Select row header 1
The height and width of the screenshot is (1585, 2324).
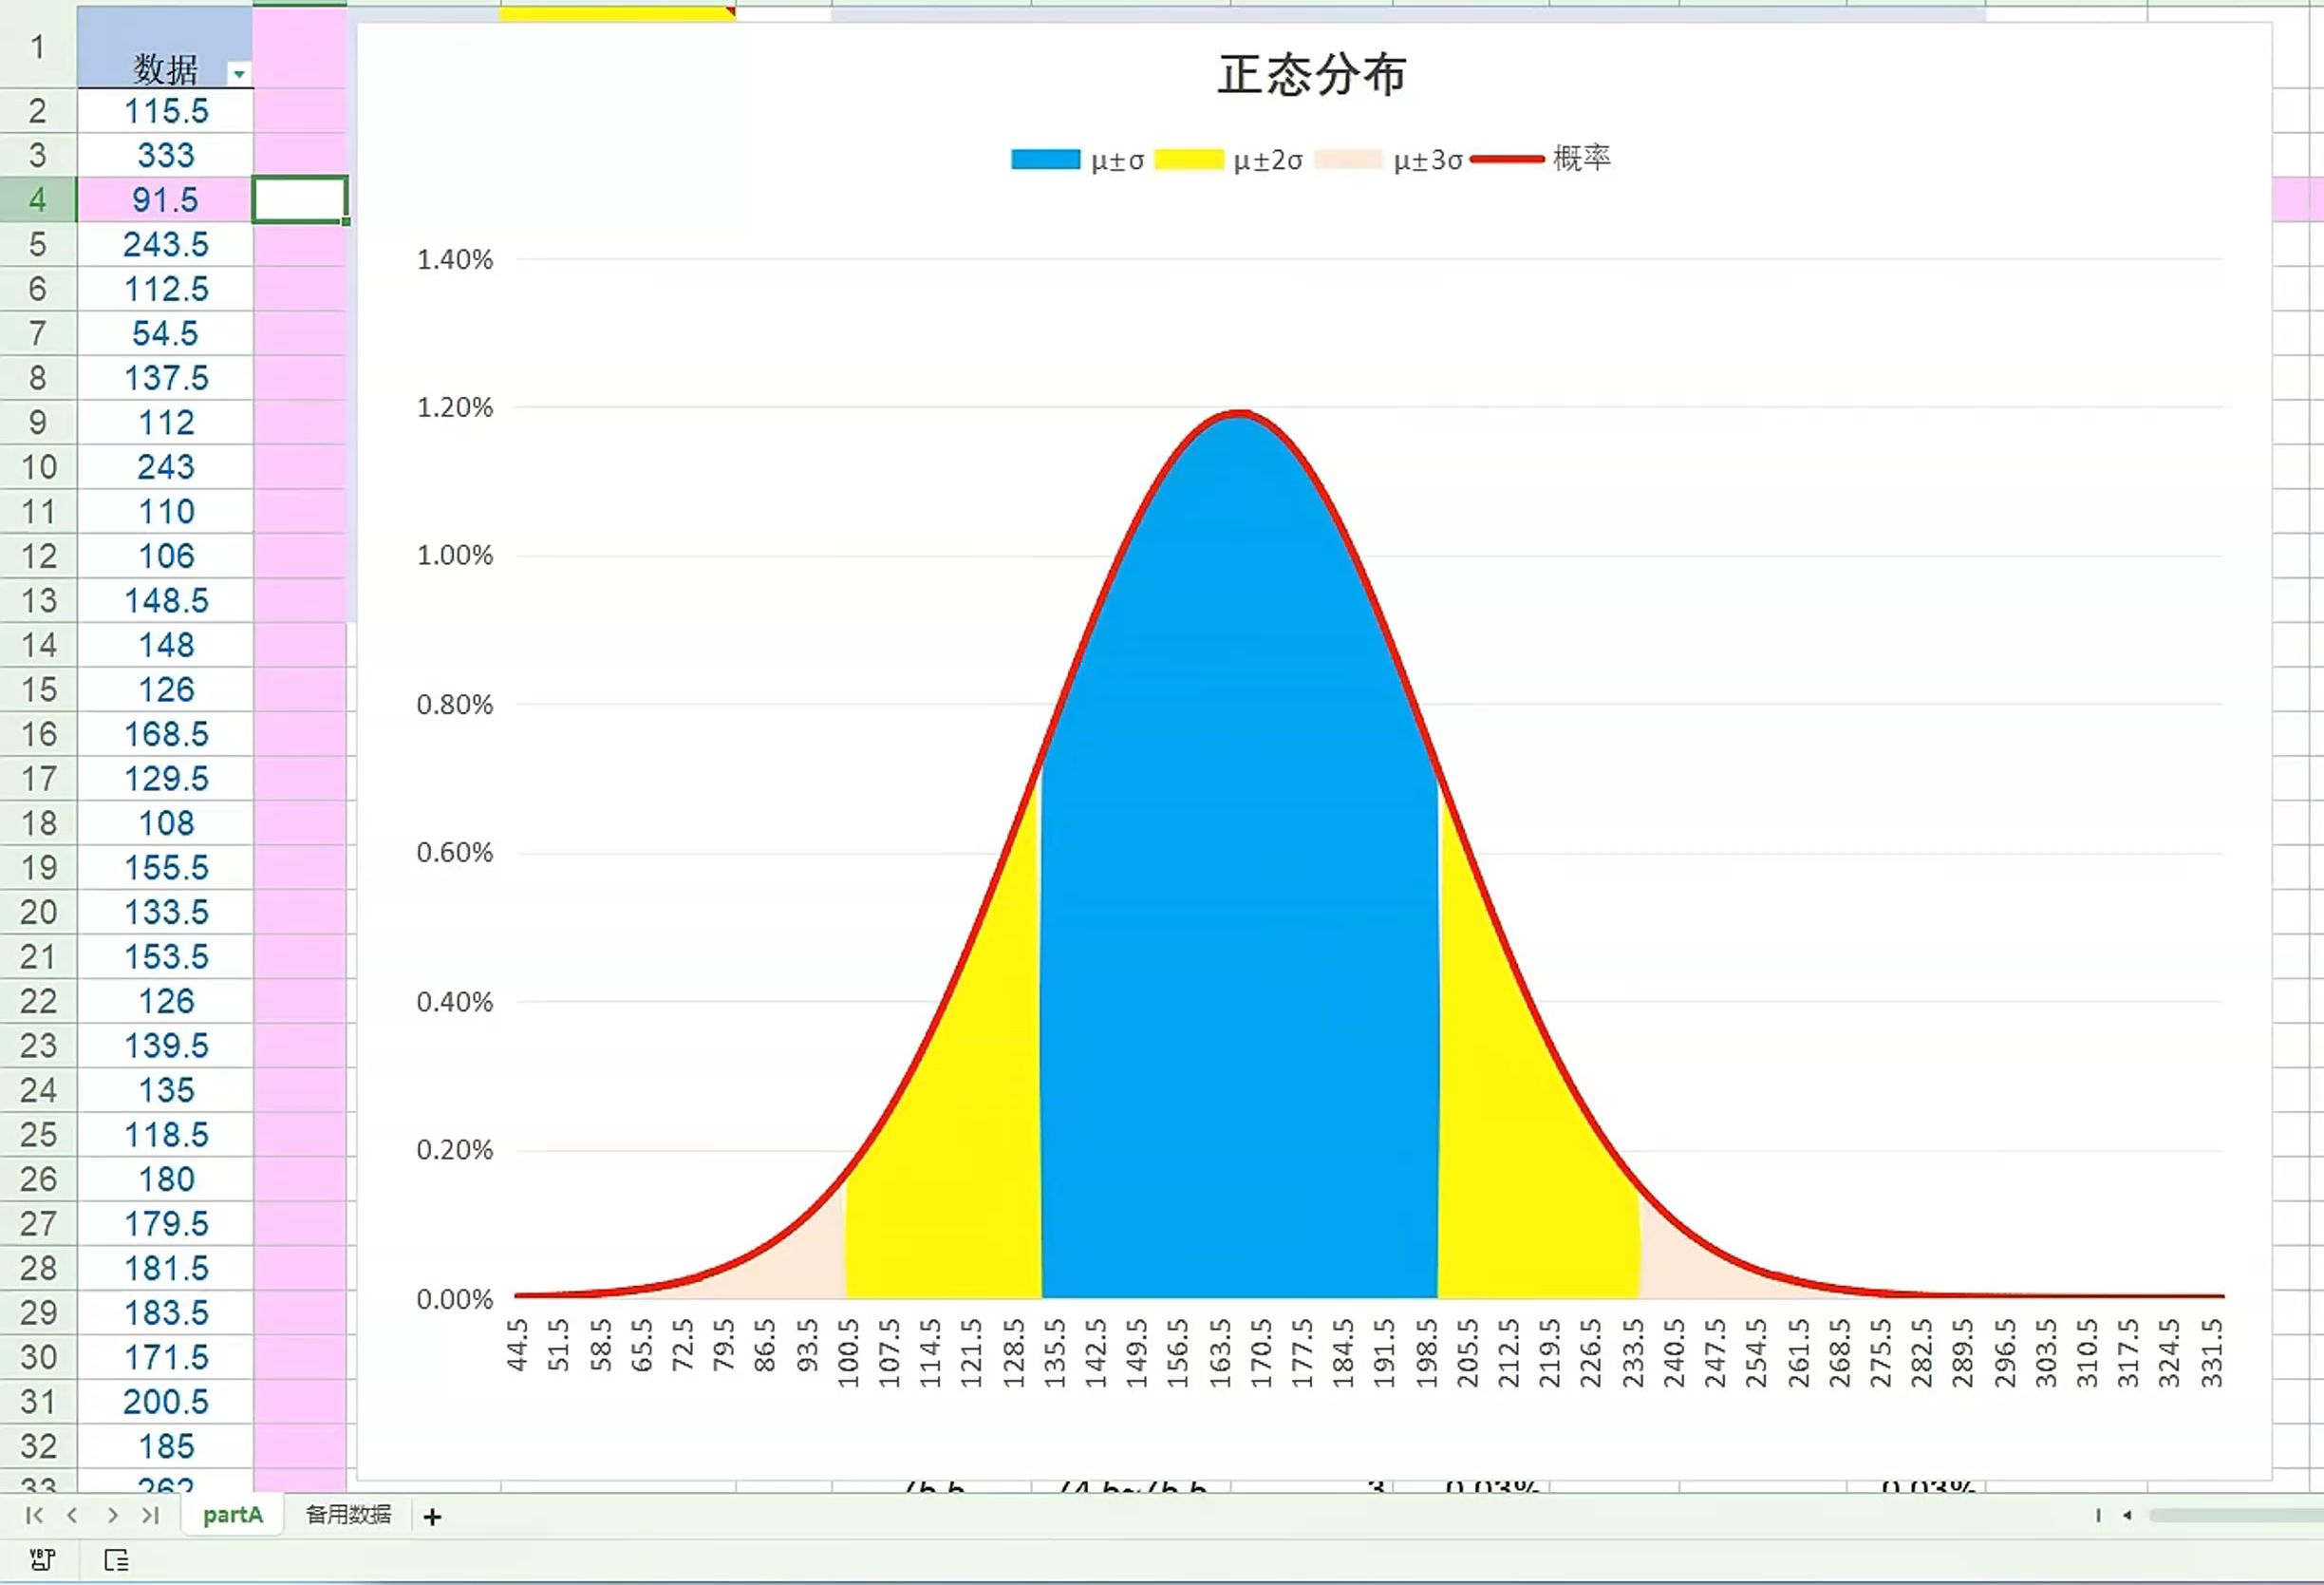38,47
